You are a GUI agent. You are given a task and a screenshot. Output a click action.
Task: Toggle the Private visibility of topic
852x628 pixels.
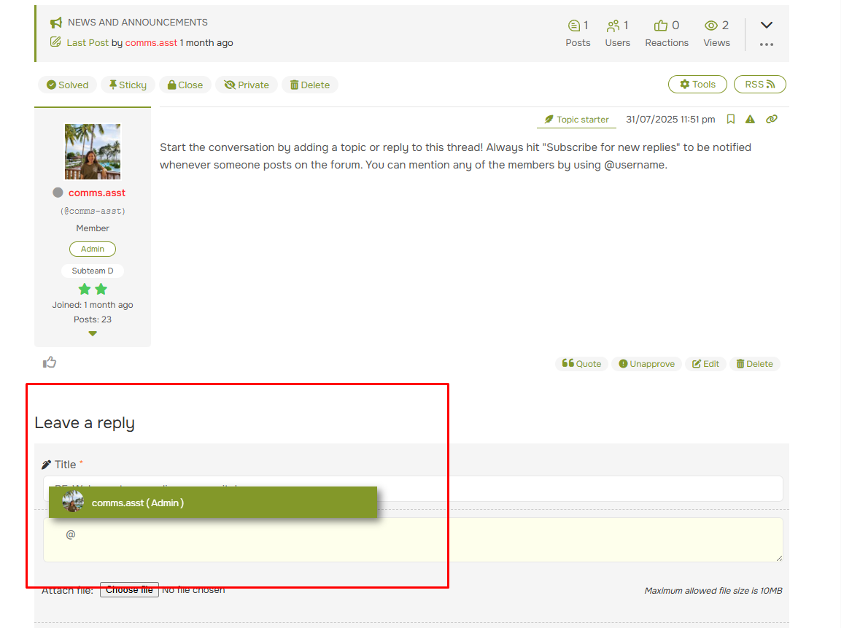coord(247,85)
